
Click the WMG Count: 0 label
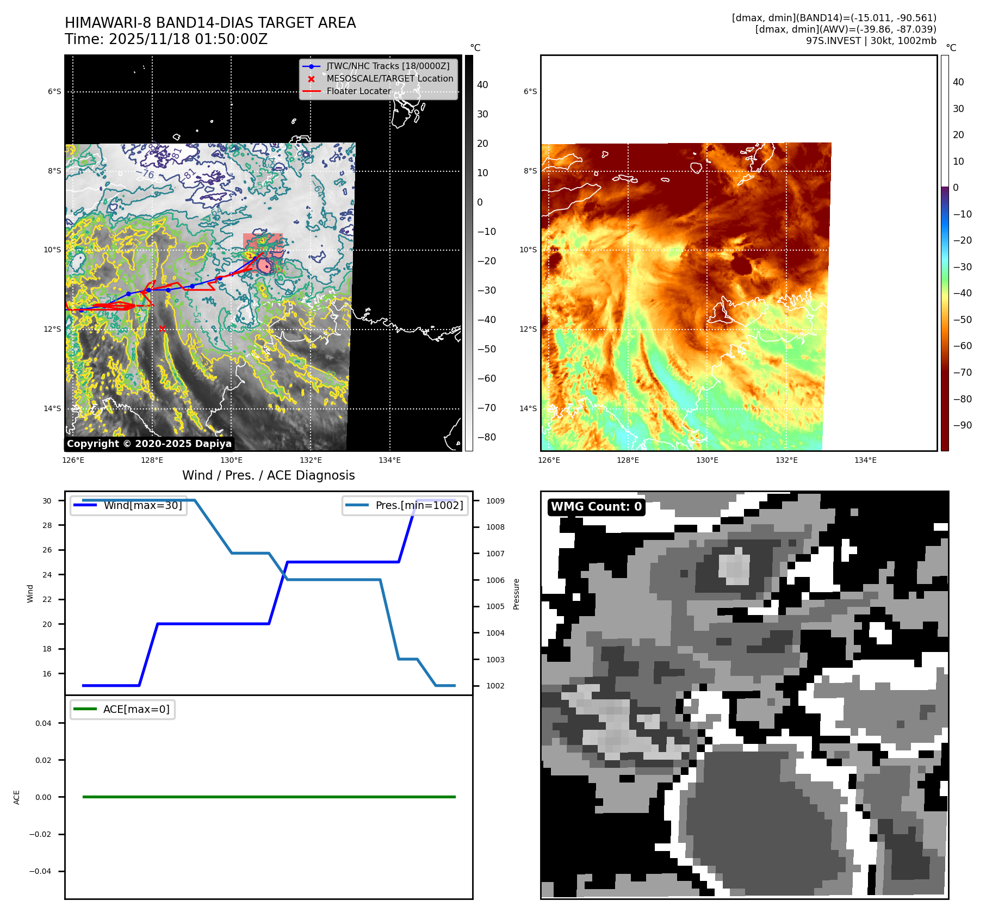point(596,507)
